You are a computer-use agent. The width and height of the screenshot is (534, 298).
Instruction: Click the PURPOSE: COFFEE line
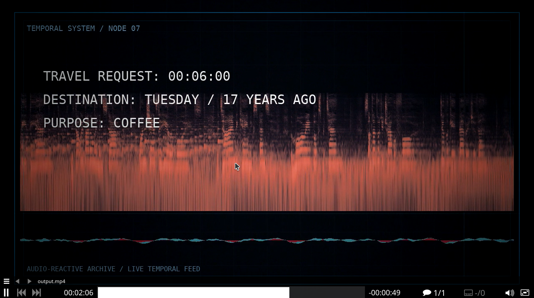(101, 123)
